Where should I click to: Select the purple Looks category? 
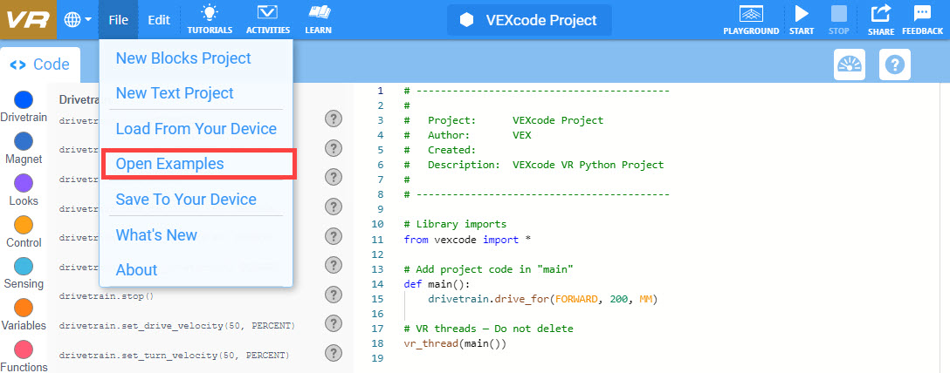click(24, 183)
